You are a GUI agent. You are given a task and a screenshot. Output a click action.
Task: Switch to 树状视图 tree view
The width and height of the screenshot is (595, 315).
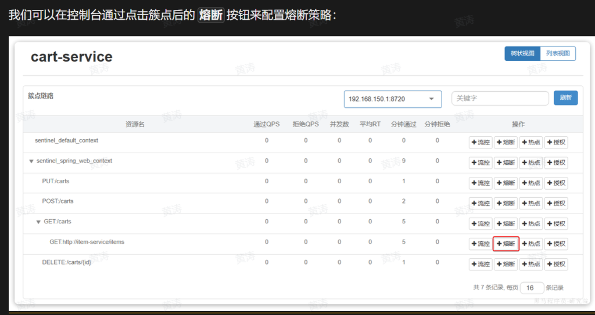tap(522, 53)
